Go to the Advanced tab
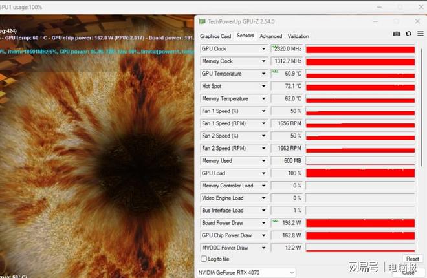Screen dimensions: 427x278 [270, 36]
